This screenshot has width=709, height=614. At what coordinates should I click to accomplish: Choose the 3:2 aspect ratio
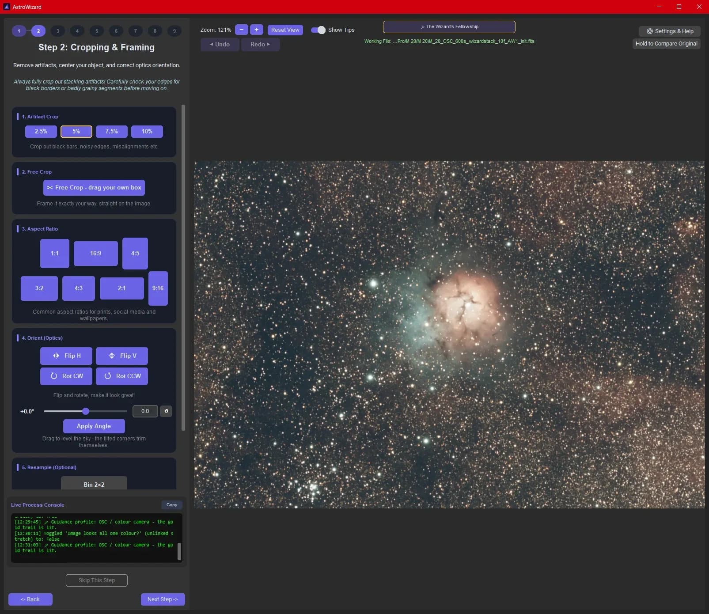coord(39,288)
